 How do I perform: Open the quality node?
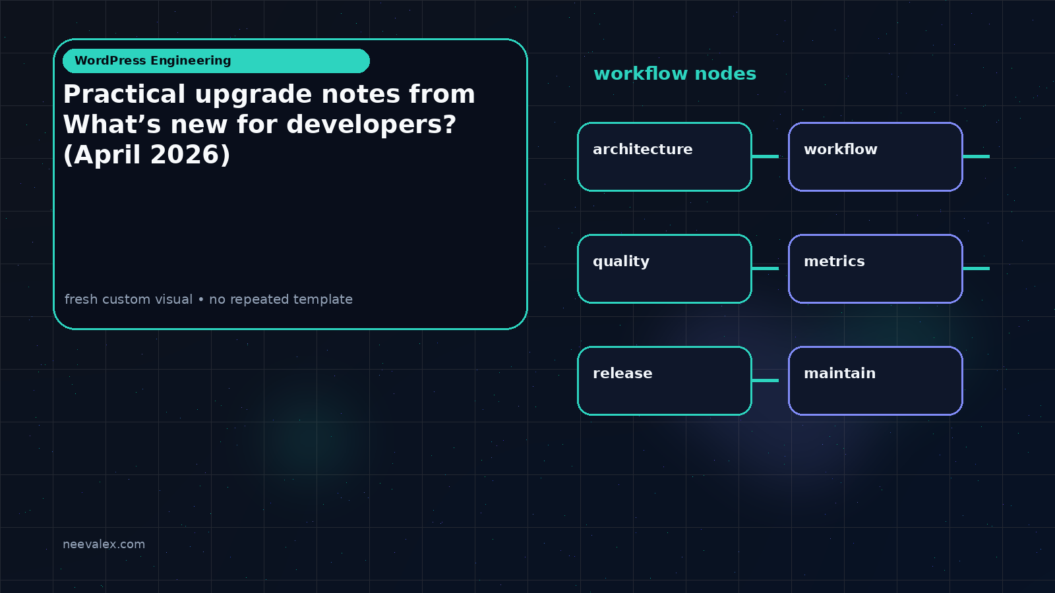point(665,269)
